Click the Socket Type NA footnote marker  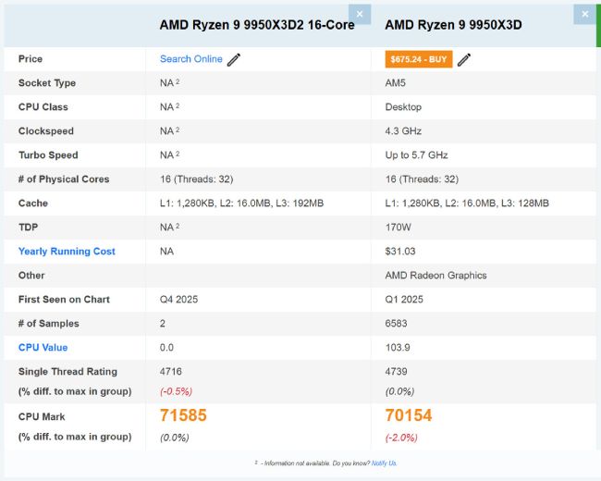[178, 82]
